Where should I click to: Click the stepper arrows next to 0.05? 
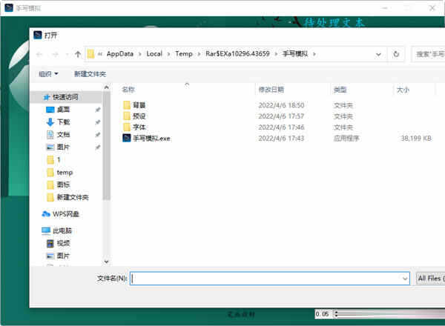click(336, 314)
